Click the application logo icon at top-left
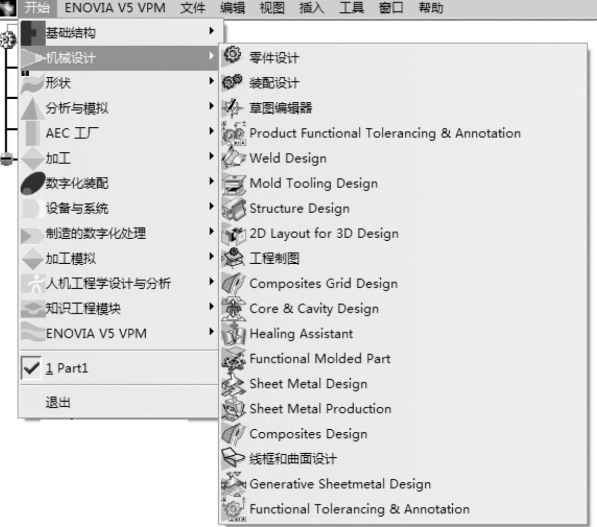The image size is (597, 527). pos(8,8)
